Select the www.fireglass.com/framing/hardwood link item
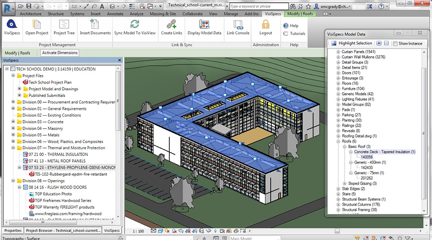 coord(68,214)
